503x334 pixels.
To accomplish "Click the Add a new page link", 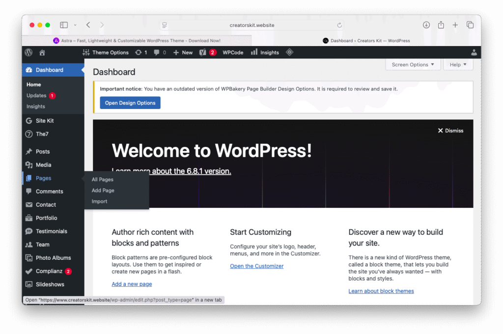I will tap(132, 284).
